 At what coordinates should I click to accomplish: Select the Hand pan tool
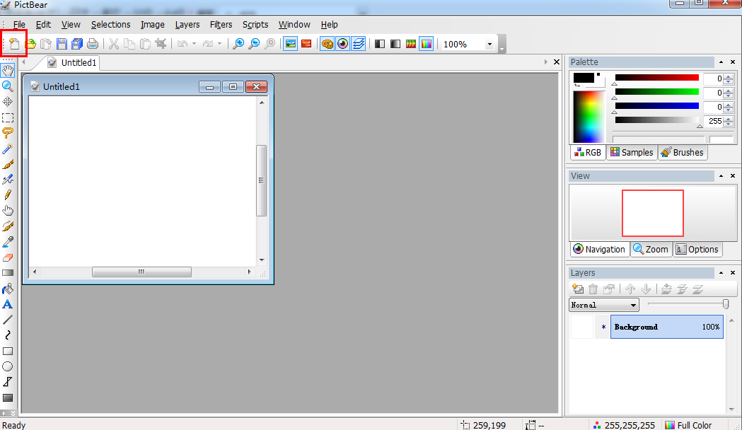[8, 71]
